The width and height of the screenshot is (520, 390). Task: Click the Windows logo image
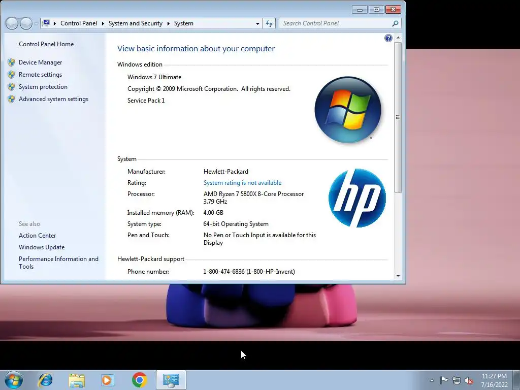tap(348, 110)
